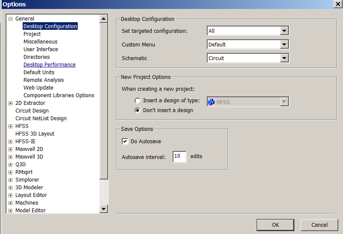Expand the Simplorer tree node

(x=10, y=180)
